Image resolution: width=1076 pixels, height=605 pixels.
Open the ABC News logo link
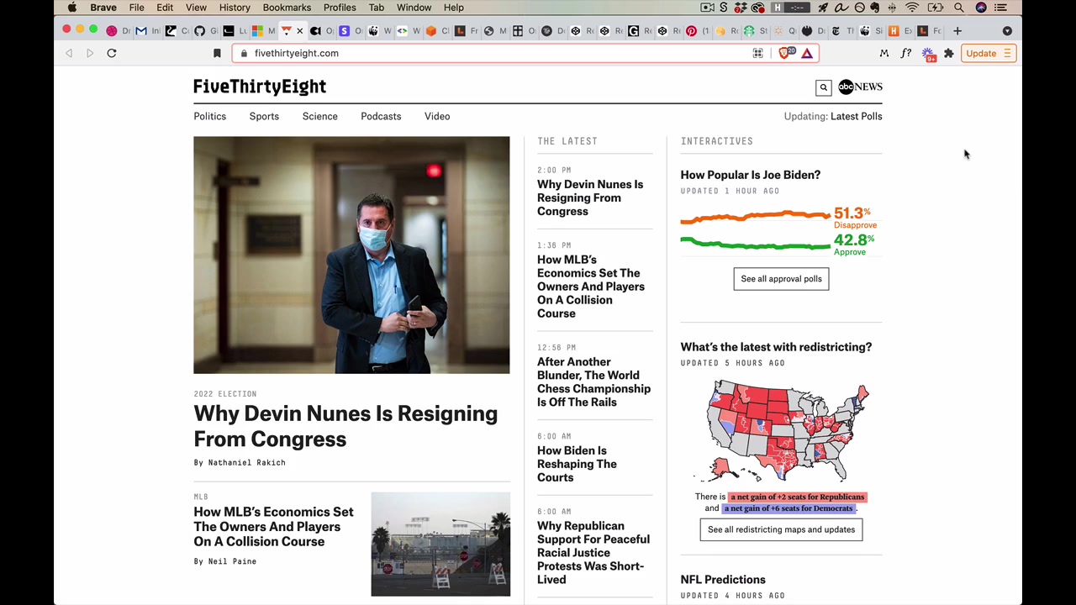point(860,87)
